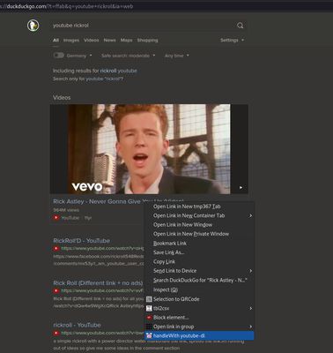Image resolution: width=333 pixels, height=353 pixels.
Task: Expand Send Link to Device submenu arrow
Action: pyautogui.click(x=250, y=271)
